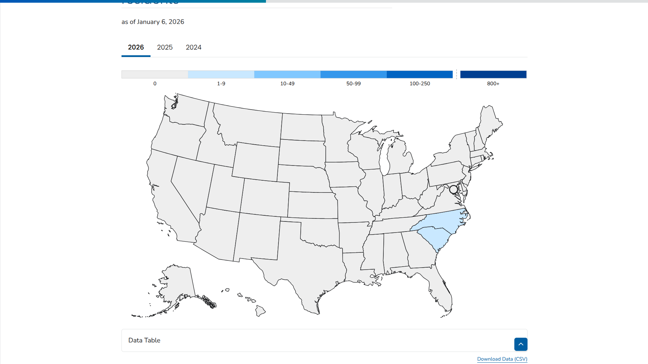Select Montana on the map
The height and width of the screenshot is (364, 648).
point(250,125)
